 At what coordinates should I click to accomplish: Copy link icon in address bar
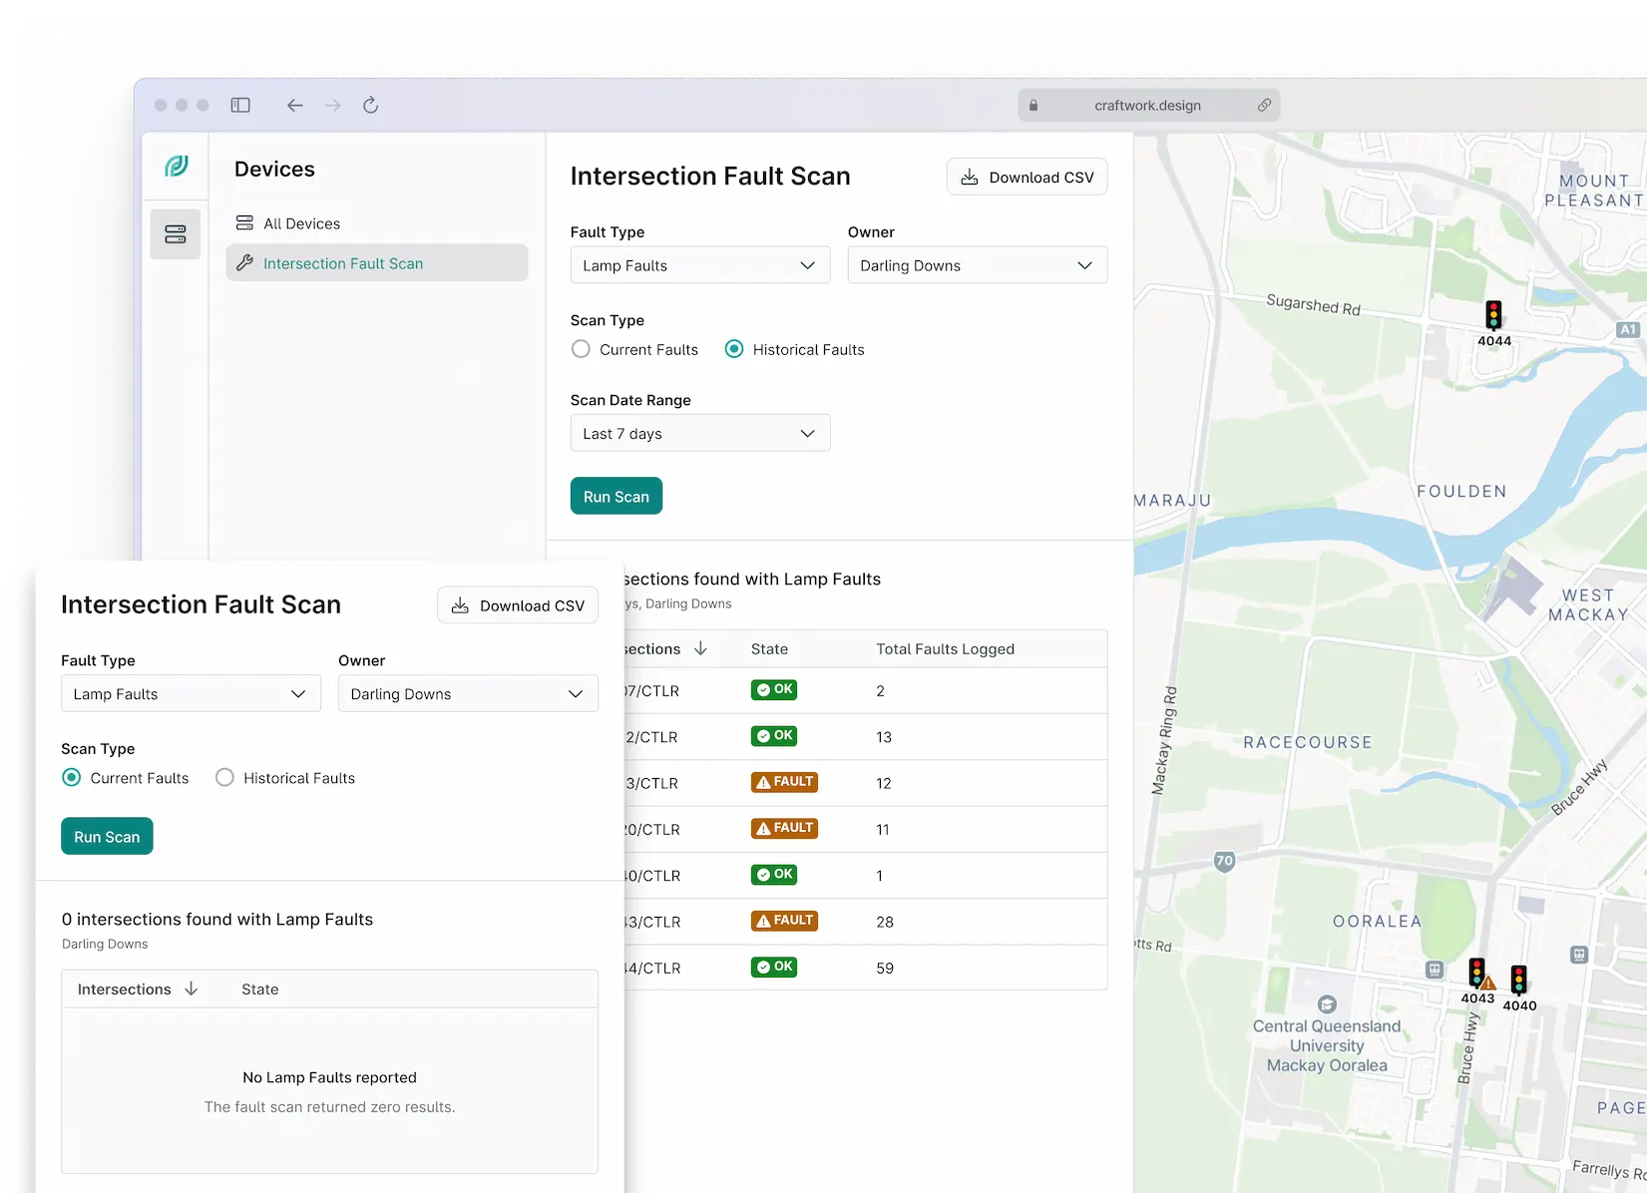pyautogui.click(x=1264, y=105)
